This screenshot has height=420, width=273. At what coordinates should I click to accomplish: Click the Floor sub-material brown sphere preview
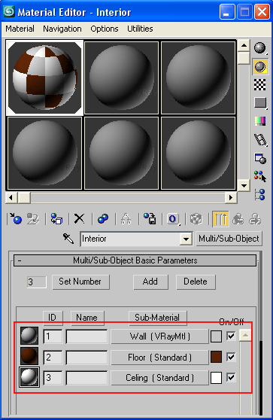pos(29,356)
